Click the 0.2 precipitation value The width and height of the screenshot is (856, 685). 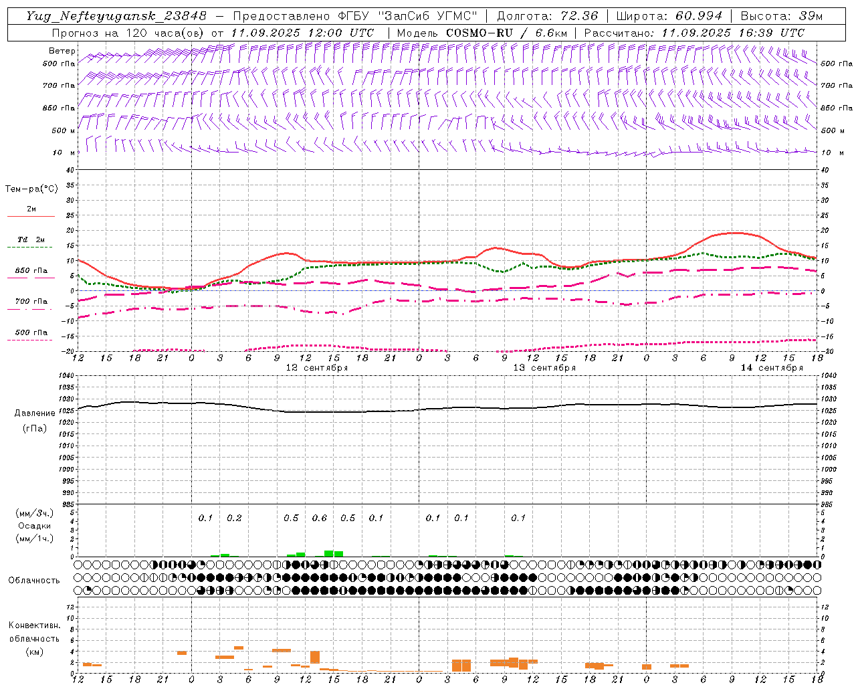(x=234, y=518)
